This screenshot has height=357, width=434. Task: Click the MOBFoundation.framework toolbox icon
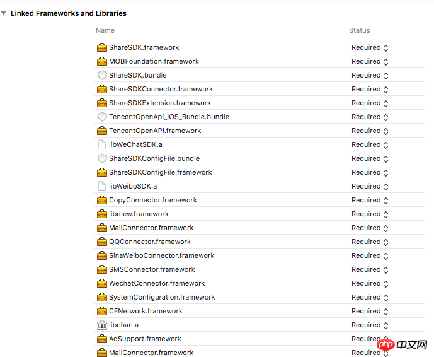click(102, 61)
